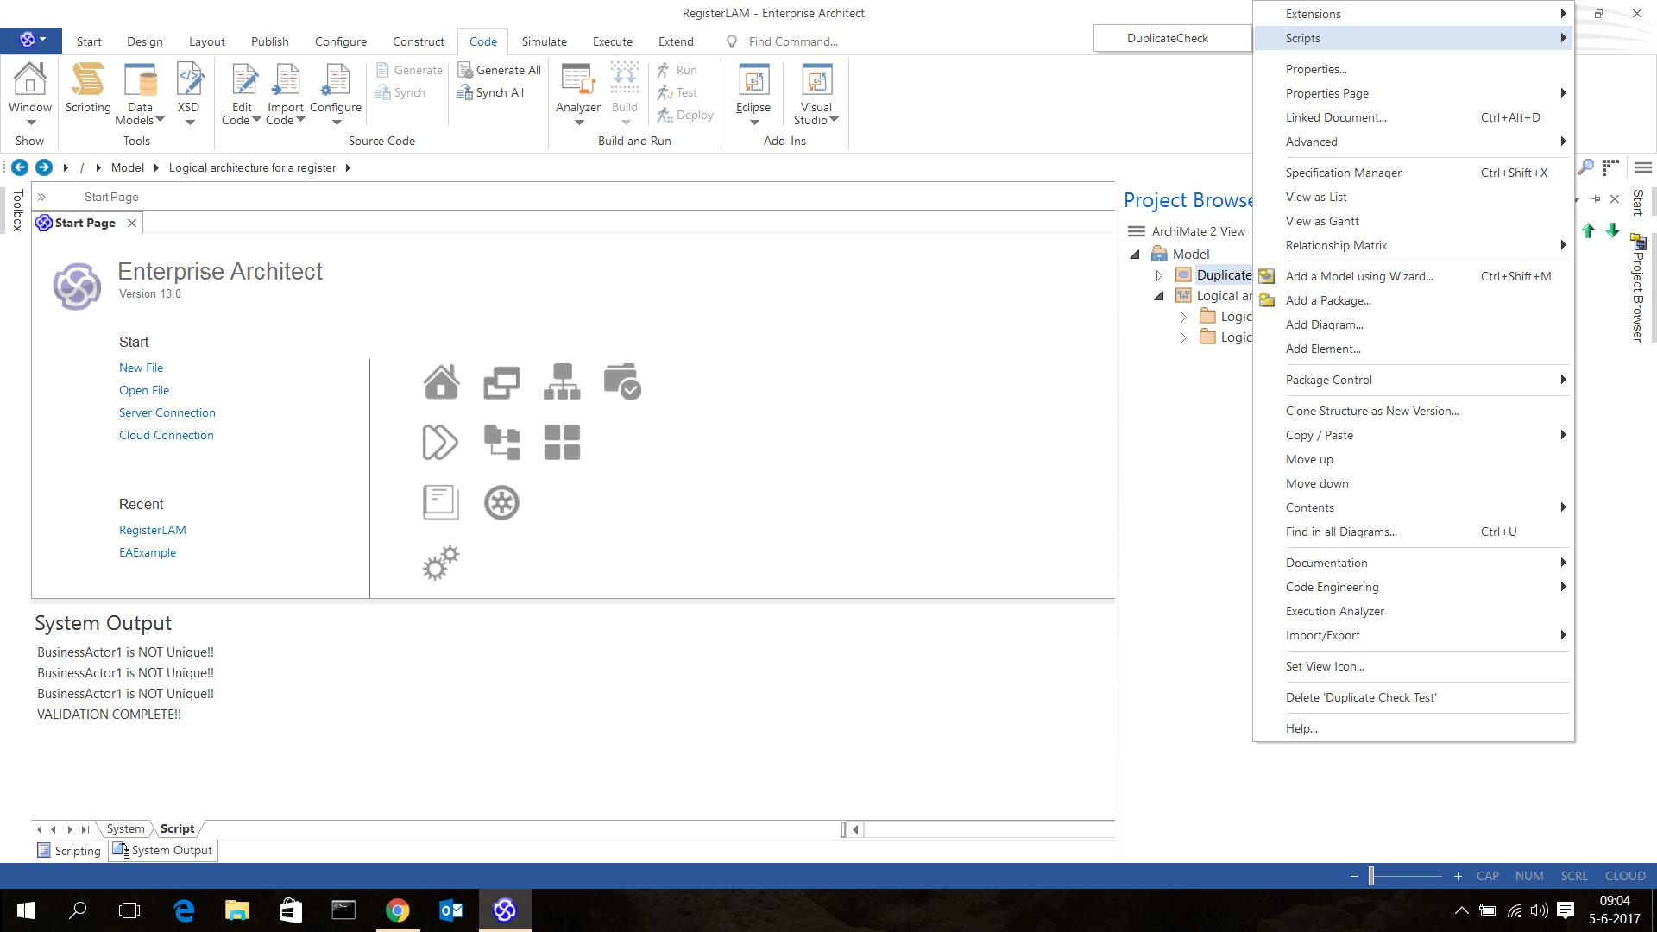Click the zoom out minus button
Viewport: 1657px width, 932px height.
click(1353, 876)
